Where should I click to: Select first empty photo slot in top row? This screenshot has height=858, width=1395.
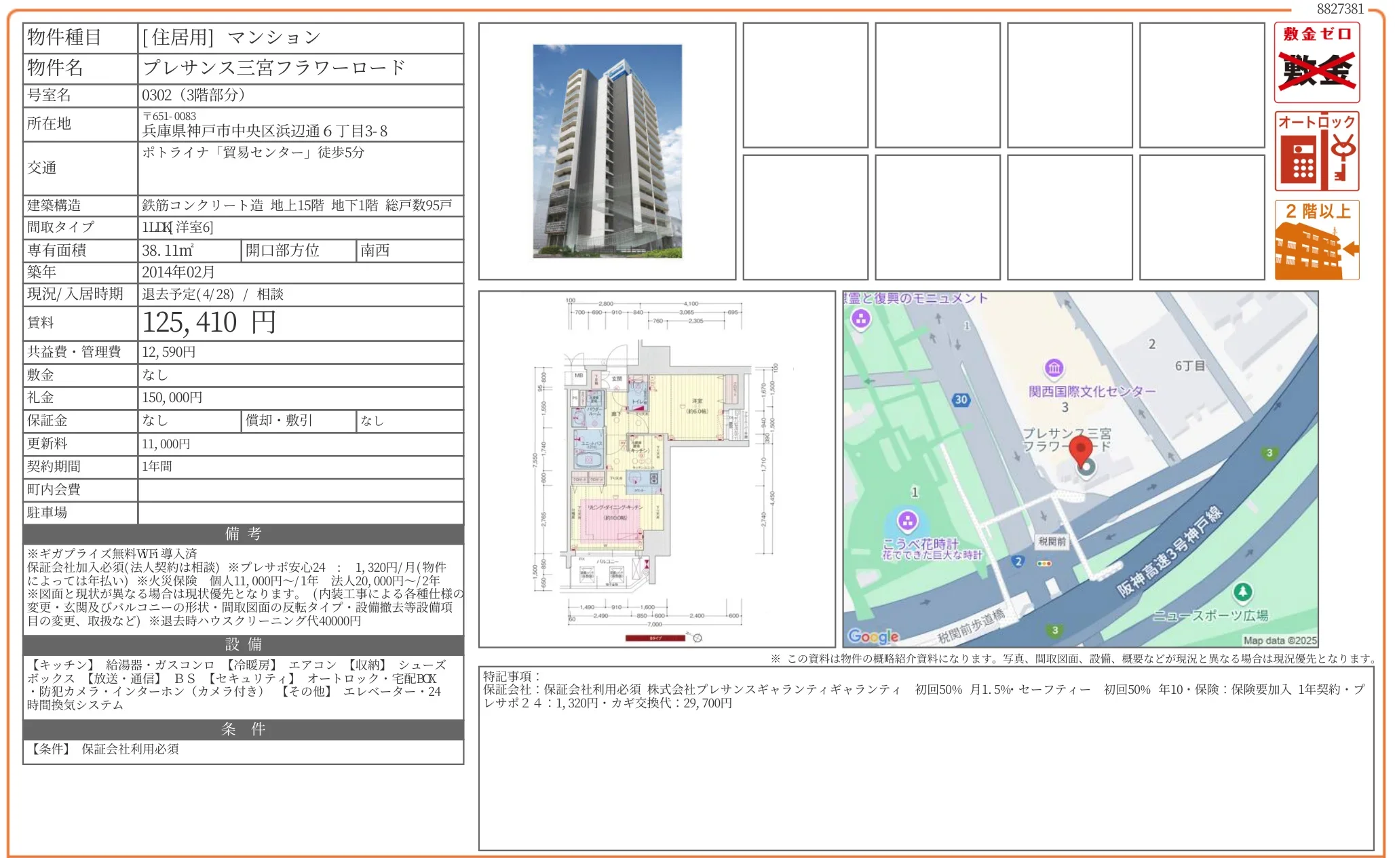[x=805, y=85]
